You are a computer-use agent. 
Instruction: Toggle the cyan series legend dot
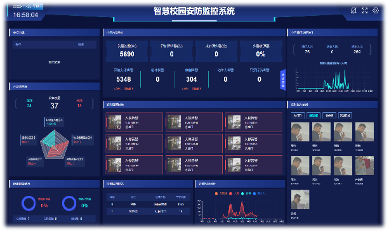tap(242, 193)
